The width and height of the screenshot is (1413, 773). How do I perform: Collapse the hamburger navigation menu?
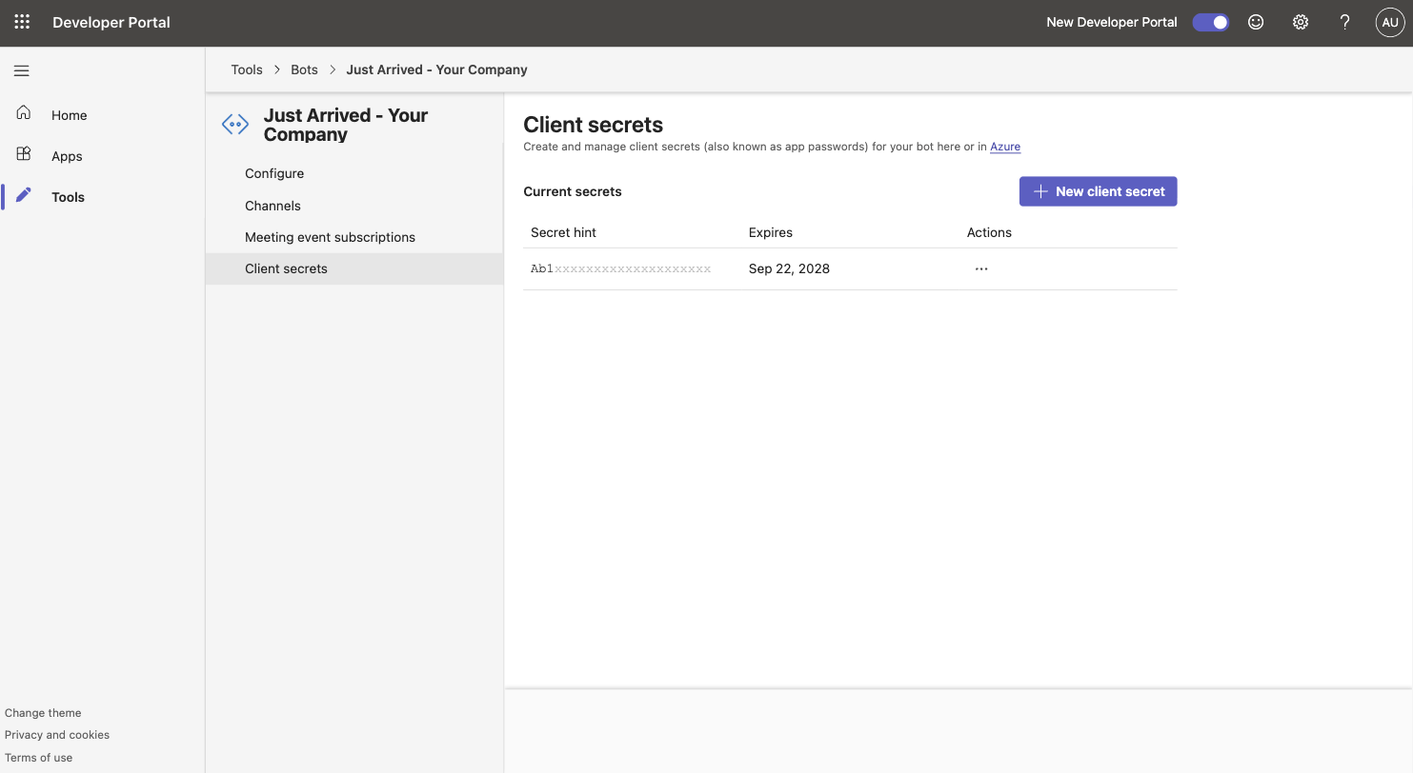pyautogui.click(x=22, y=70)
